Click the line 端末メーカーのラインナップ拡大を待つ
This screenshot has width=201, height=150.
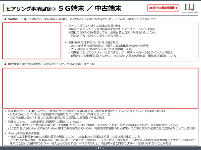coord(96,36)
